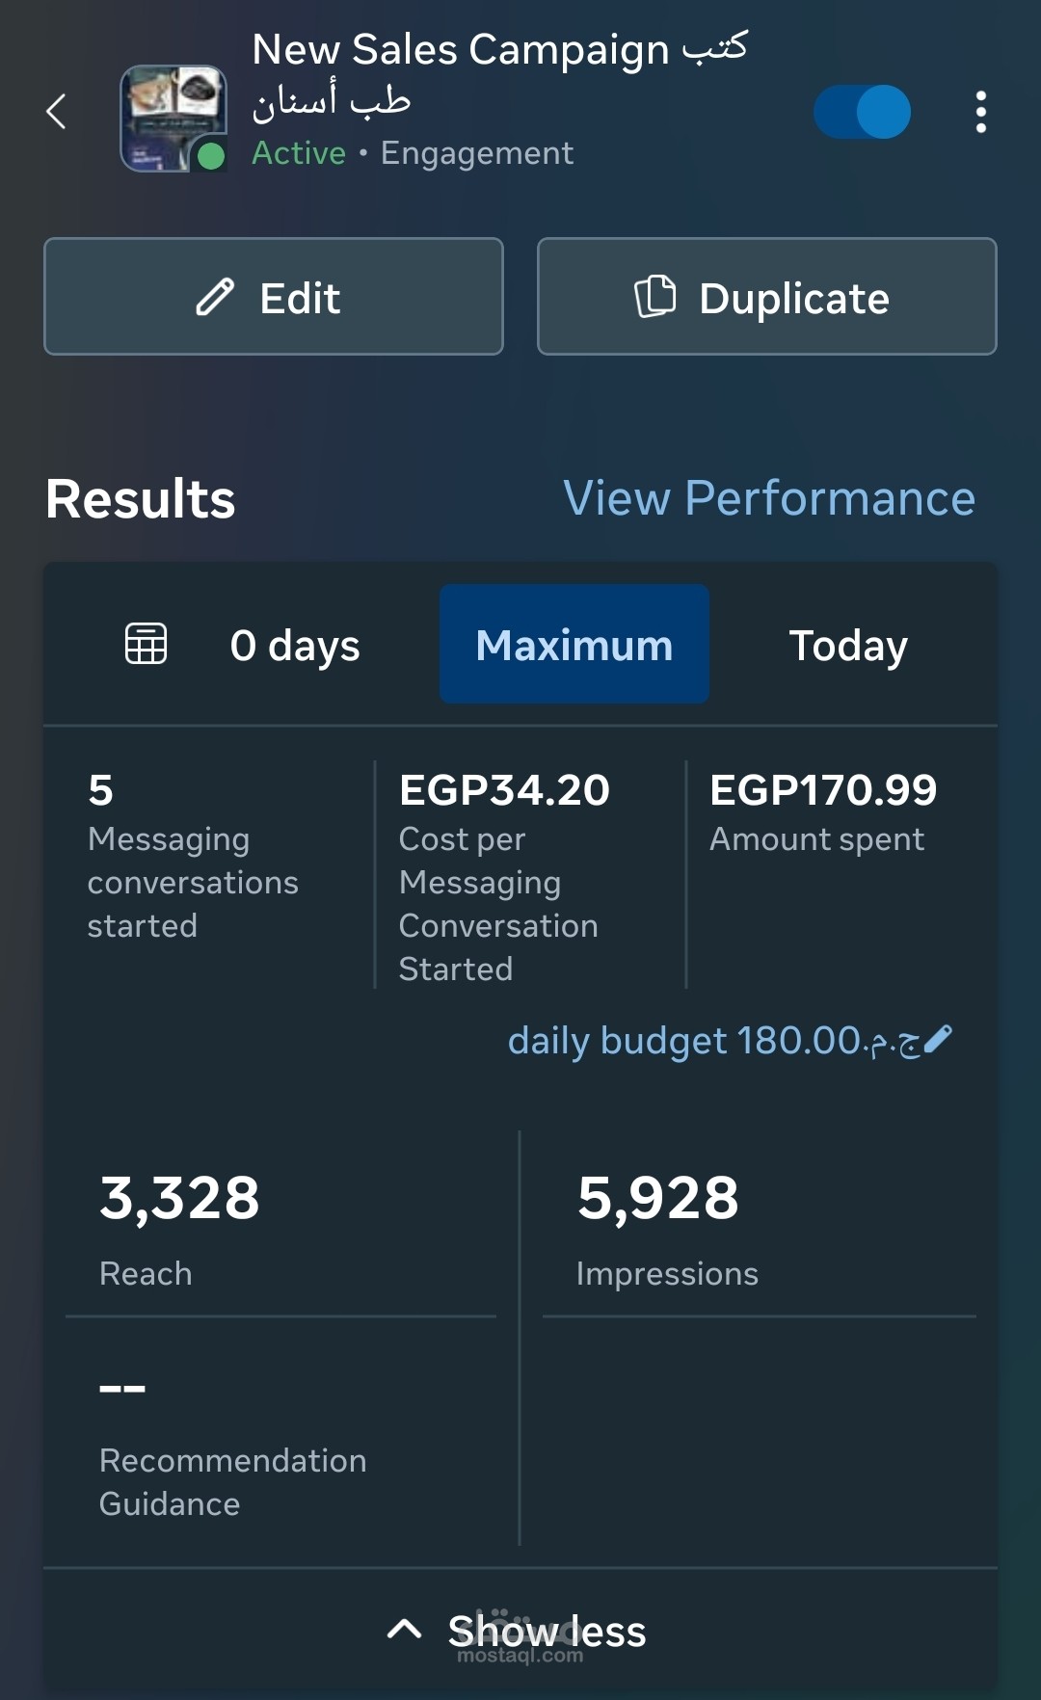Viewport: 1041px width, 1700px height.
Task: Collapse results with the Show less chevron
Action: [404, 1630]
